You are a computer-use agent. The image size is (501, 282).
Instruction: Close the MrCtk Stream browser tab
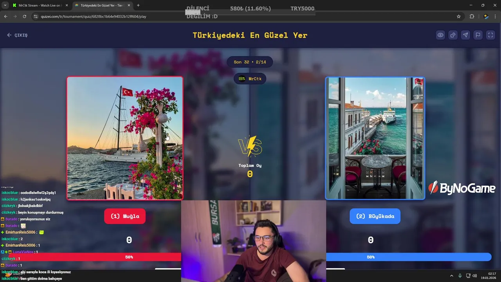[x=67, y=5]
